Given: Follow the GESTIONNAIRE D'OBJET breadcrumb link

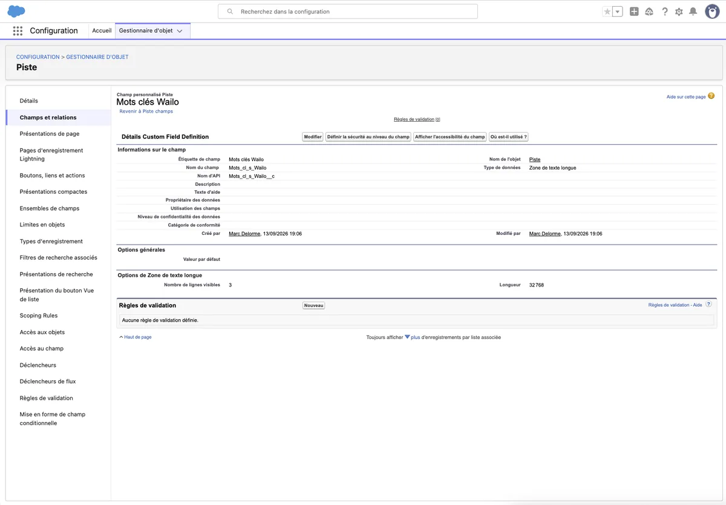Looking at the screenshot, I should coord(97,57).
